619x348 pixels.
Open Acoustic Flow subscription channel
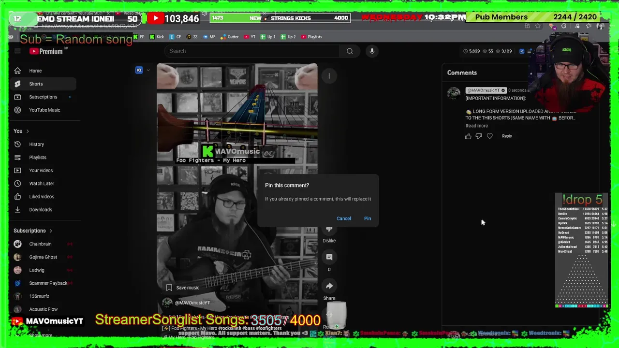(x=44, y=309)
